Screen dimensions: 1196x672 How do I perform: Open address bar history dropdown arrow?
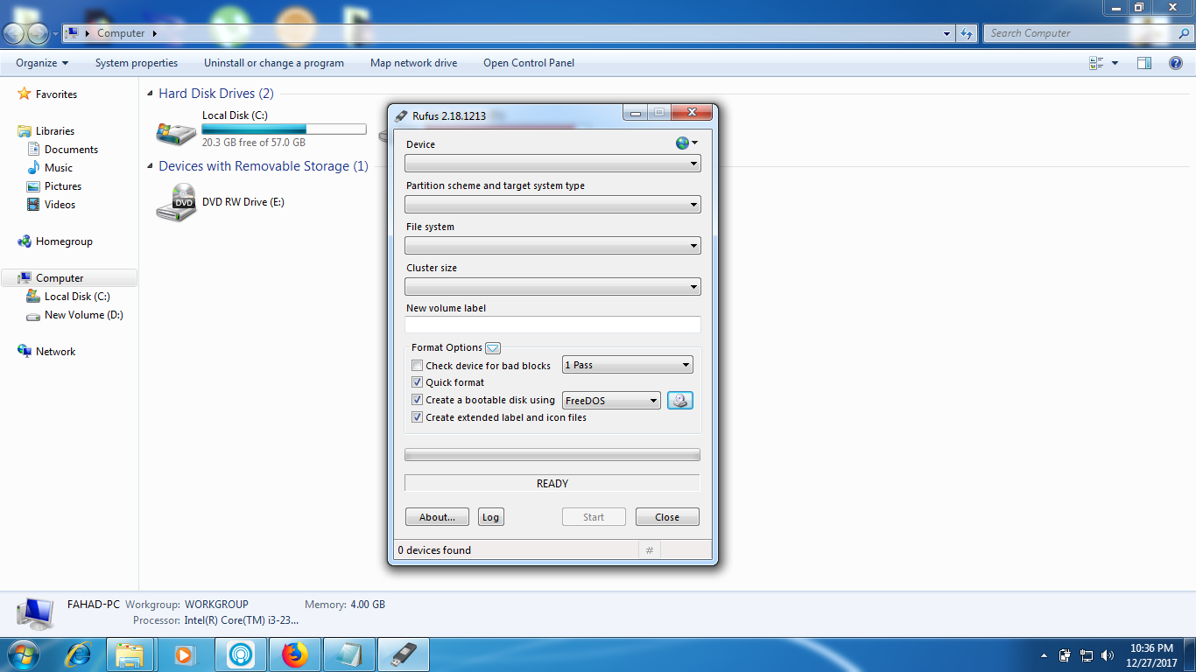click(x=947, y=33)
